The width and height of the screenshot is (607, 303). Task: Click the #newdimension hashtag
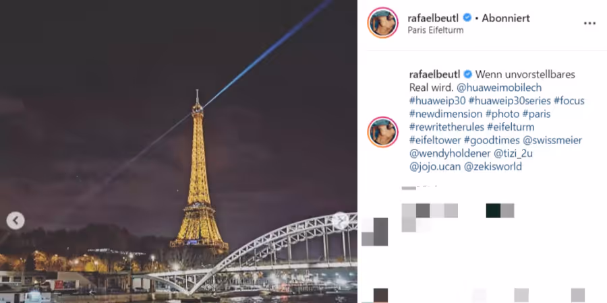pos(446,114)
